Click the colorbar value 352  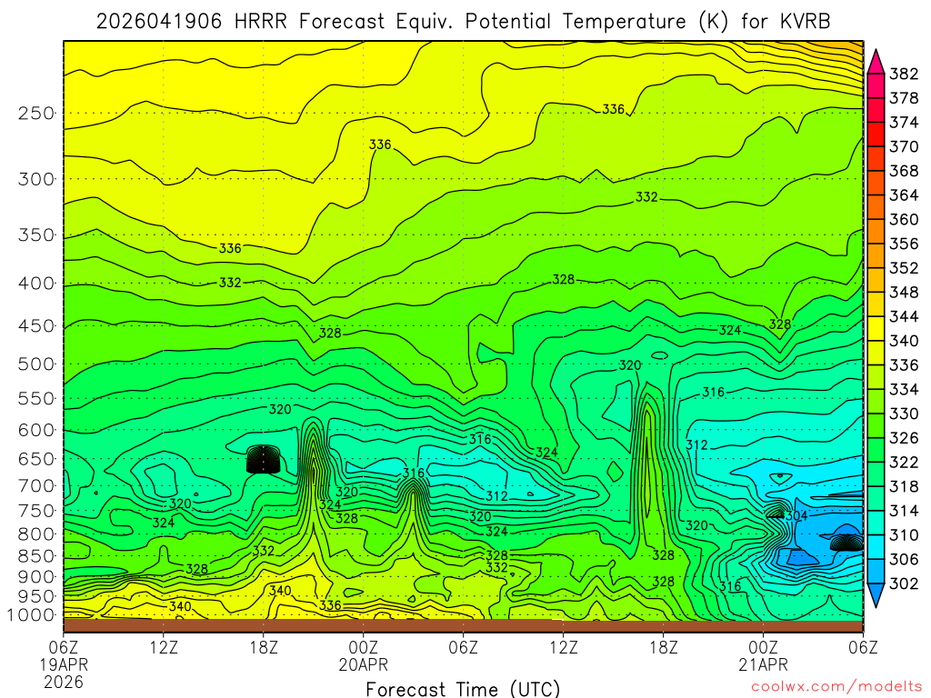tap(903, 269)
